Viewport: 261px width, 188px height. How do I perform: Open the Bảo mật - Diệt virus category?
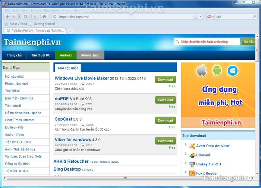coord(19,98)
